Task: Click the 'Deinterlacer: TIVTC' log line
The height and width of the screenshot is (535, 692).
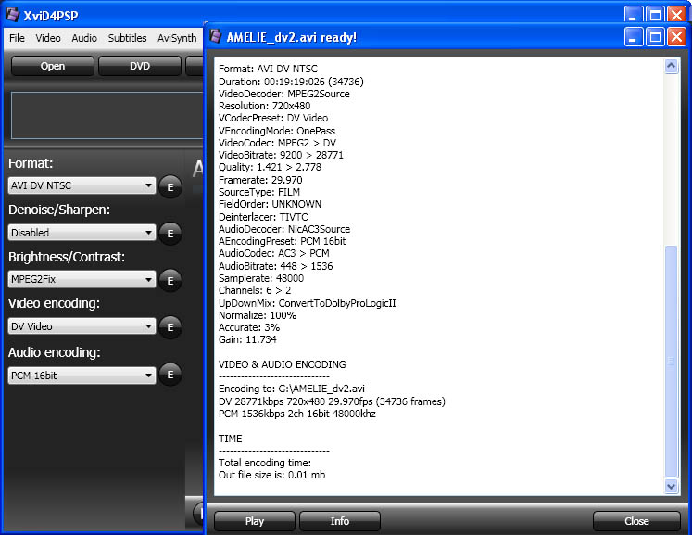Action: pyautogui.click(x=263, y=217)
